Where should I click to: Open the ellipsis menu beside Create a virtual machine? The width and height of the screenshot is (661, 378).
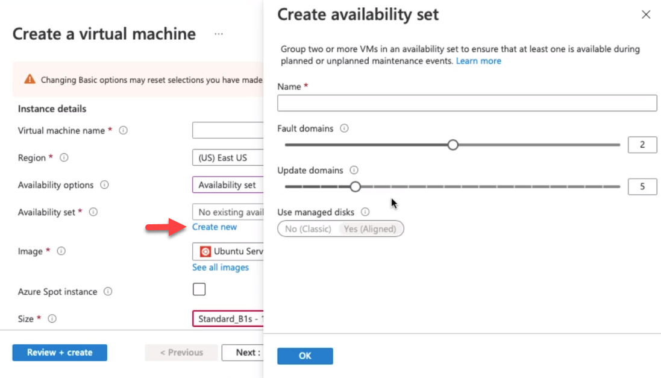click(219, 34)
